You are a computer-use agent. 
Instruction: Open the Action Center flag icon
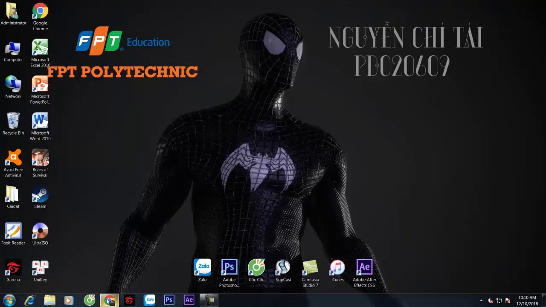tap(508, 301)
